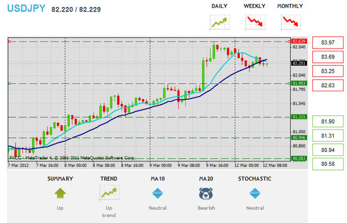This screenshot has width=347, height=223.
Task: Click the Monthly downtrend chart icon
Action: click(x=291, y=22)
